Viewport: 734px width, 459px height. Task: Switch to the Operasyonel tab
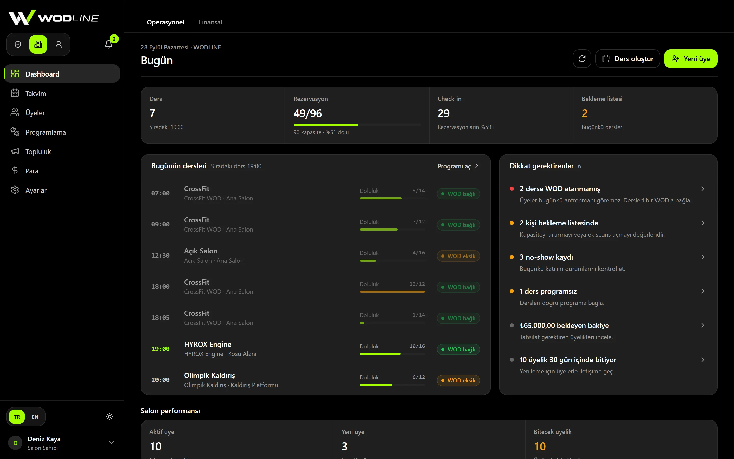point(165,22)
